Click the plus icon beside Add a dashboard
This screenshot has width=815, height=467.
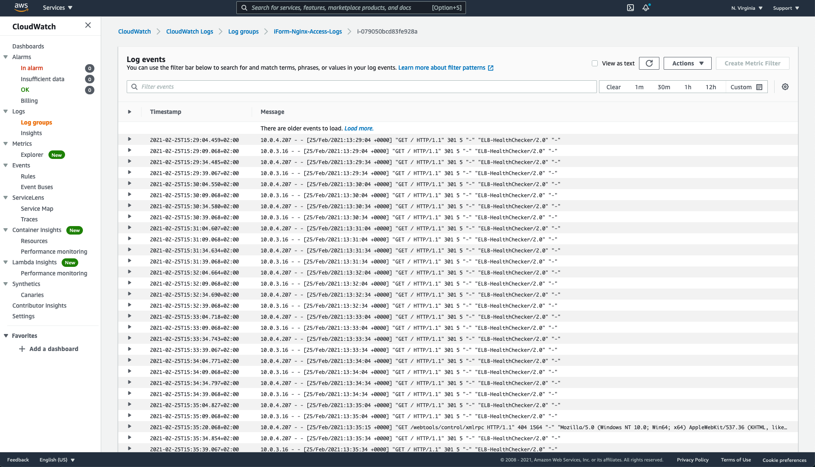(22, 349)
